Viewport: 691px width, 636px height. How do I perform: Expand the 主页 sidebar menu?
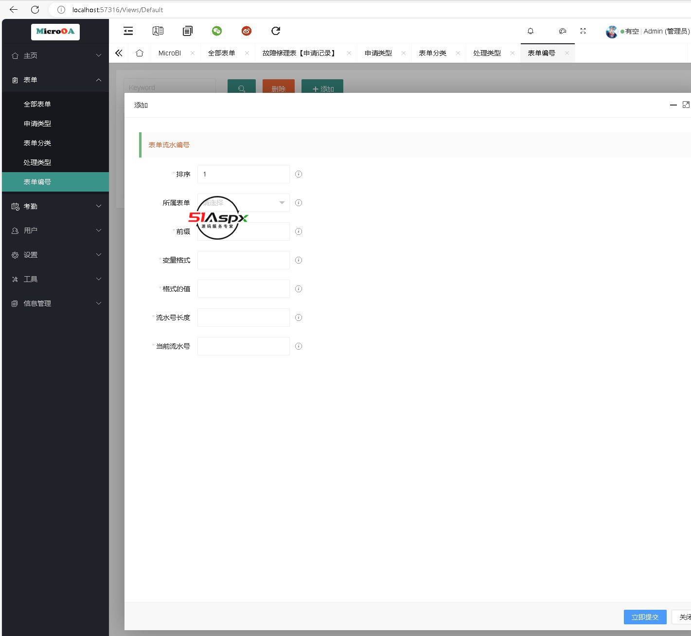(x=55, y=55)
